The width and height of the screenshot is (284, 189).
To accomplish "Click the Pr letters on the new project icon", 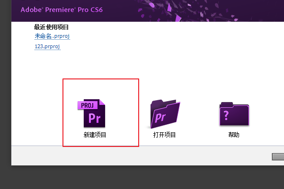I will coord(94,118).
